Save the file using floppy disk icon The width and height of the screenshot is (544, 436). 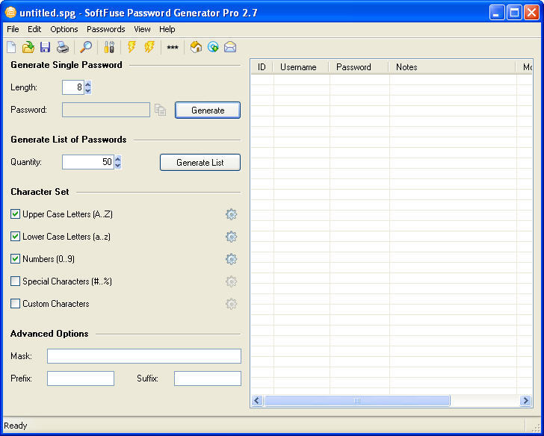coord(45,47)
